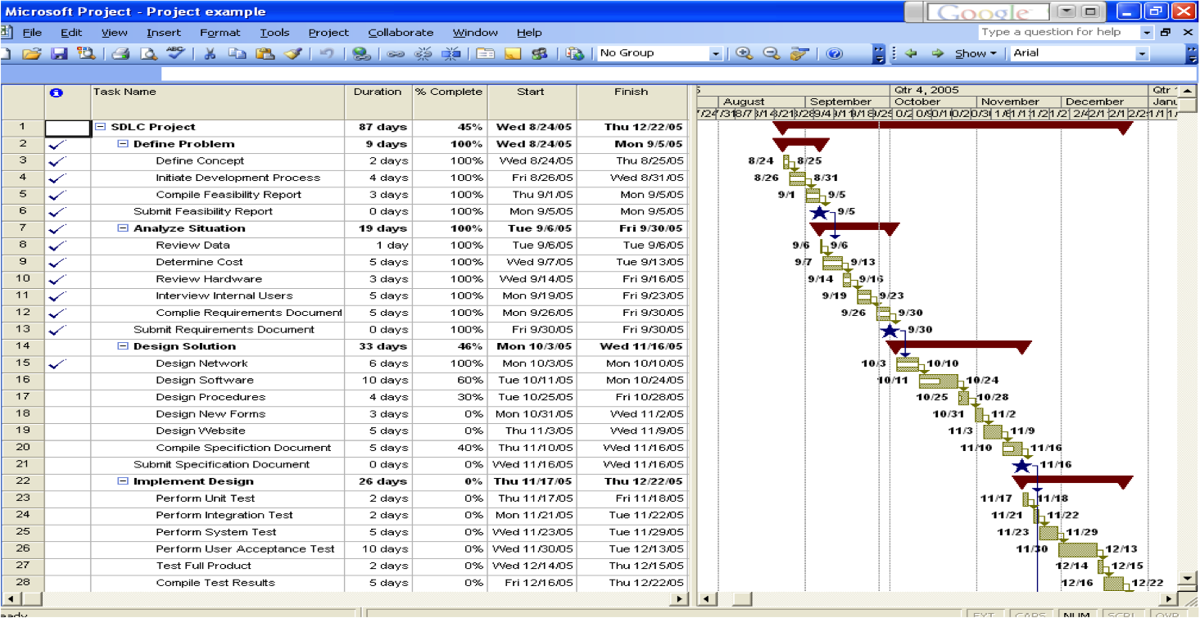Collapse the Design Solution group

coord(123,346)
